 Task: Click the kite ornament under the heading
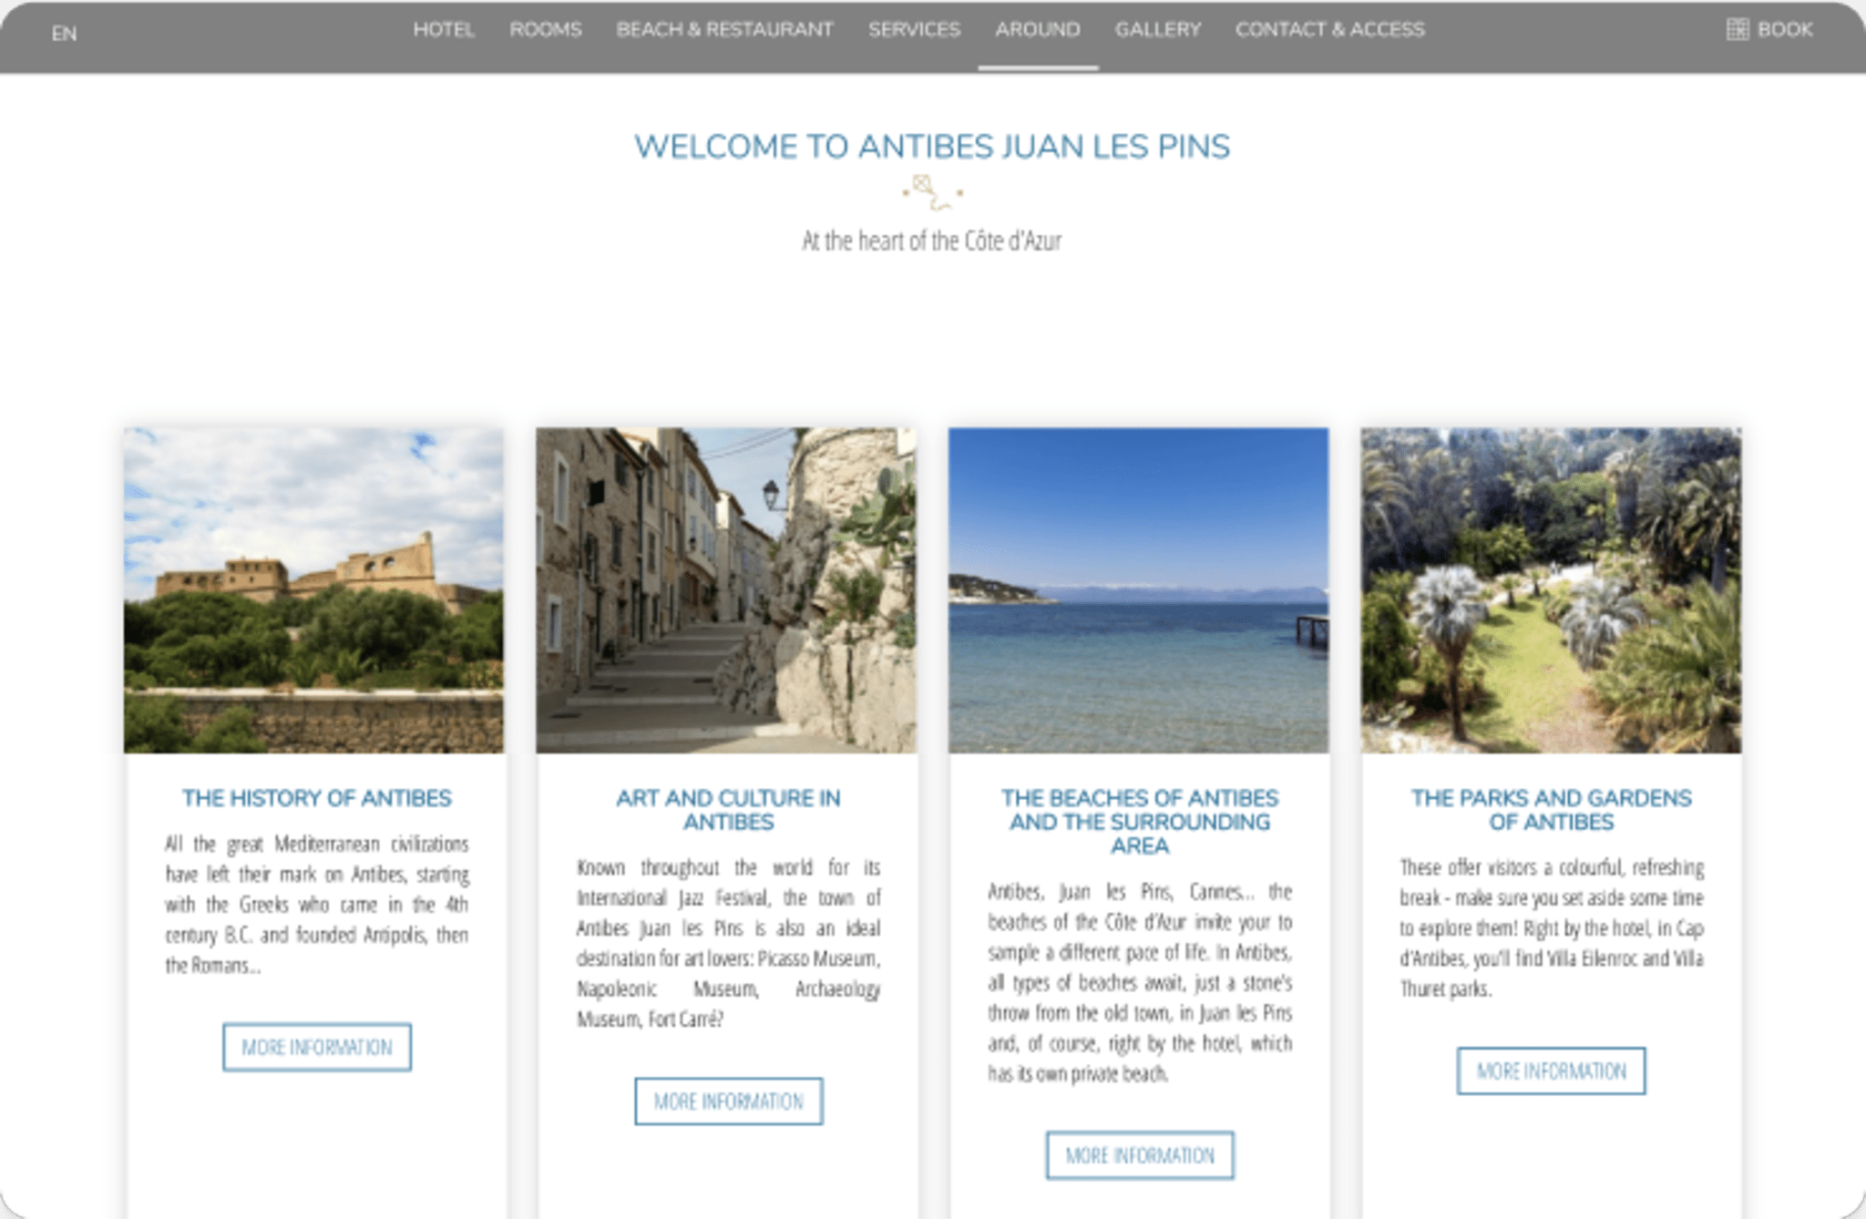932,192
